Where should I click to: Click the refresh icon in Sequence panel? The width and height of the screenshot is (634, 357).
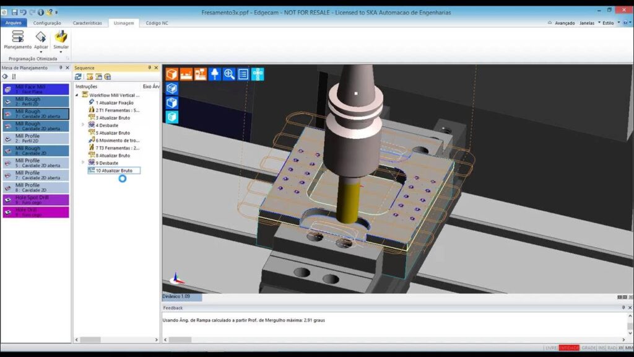point(78,77)
